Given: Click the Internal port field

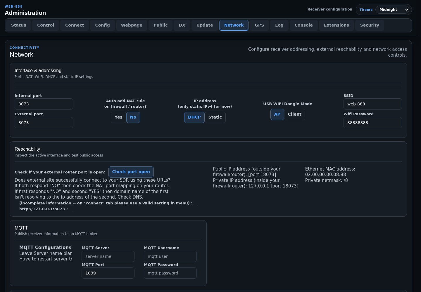Looking at the screenshot, I should click(x=44, y=104).
